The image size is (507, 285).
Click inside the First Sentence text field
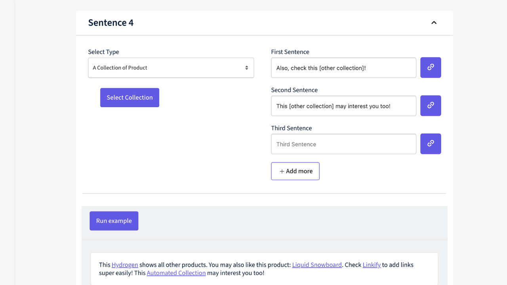343,67
